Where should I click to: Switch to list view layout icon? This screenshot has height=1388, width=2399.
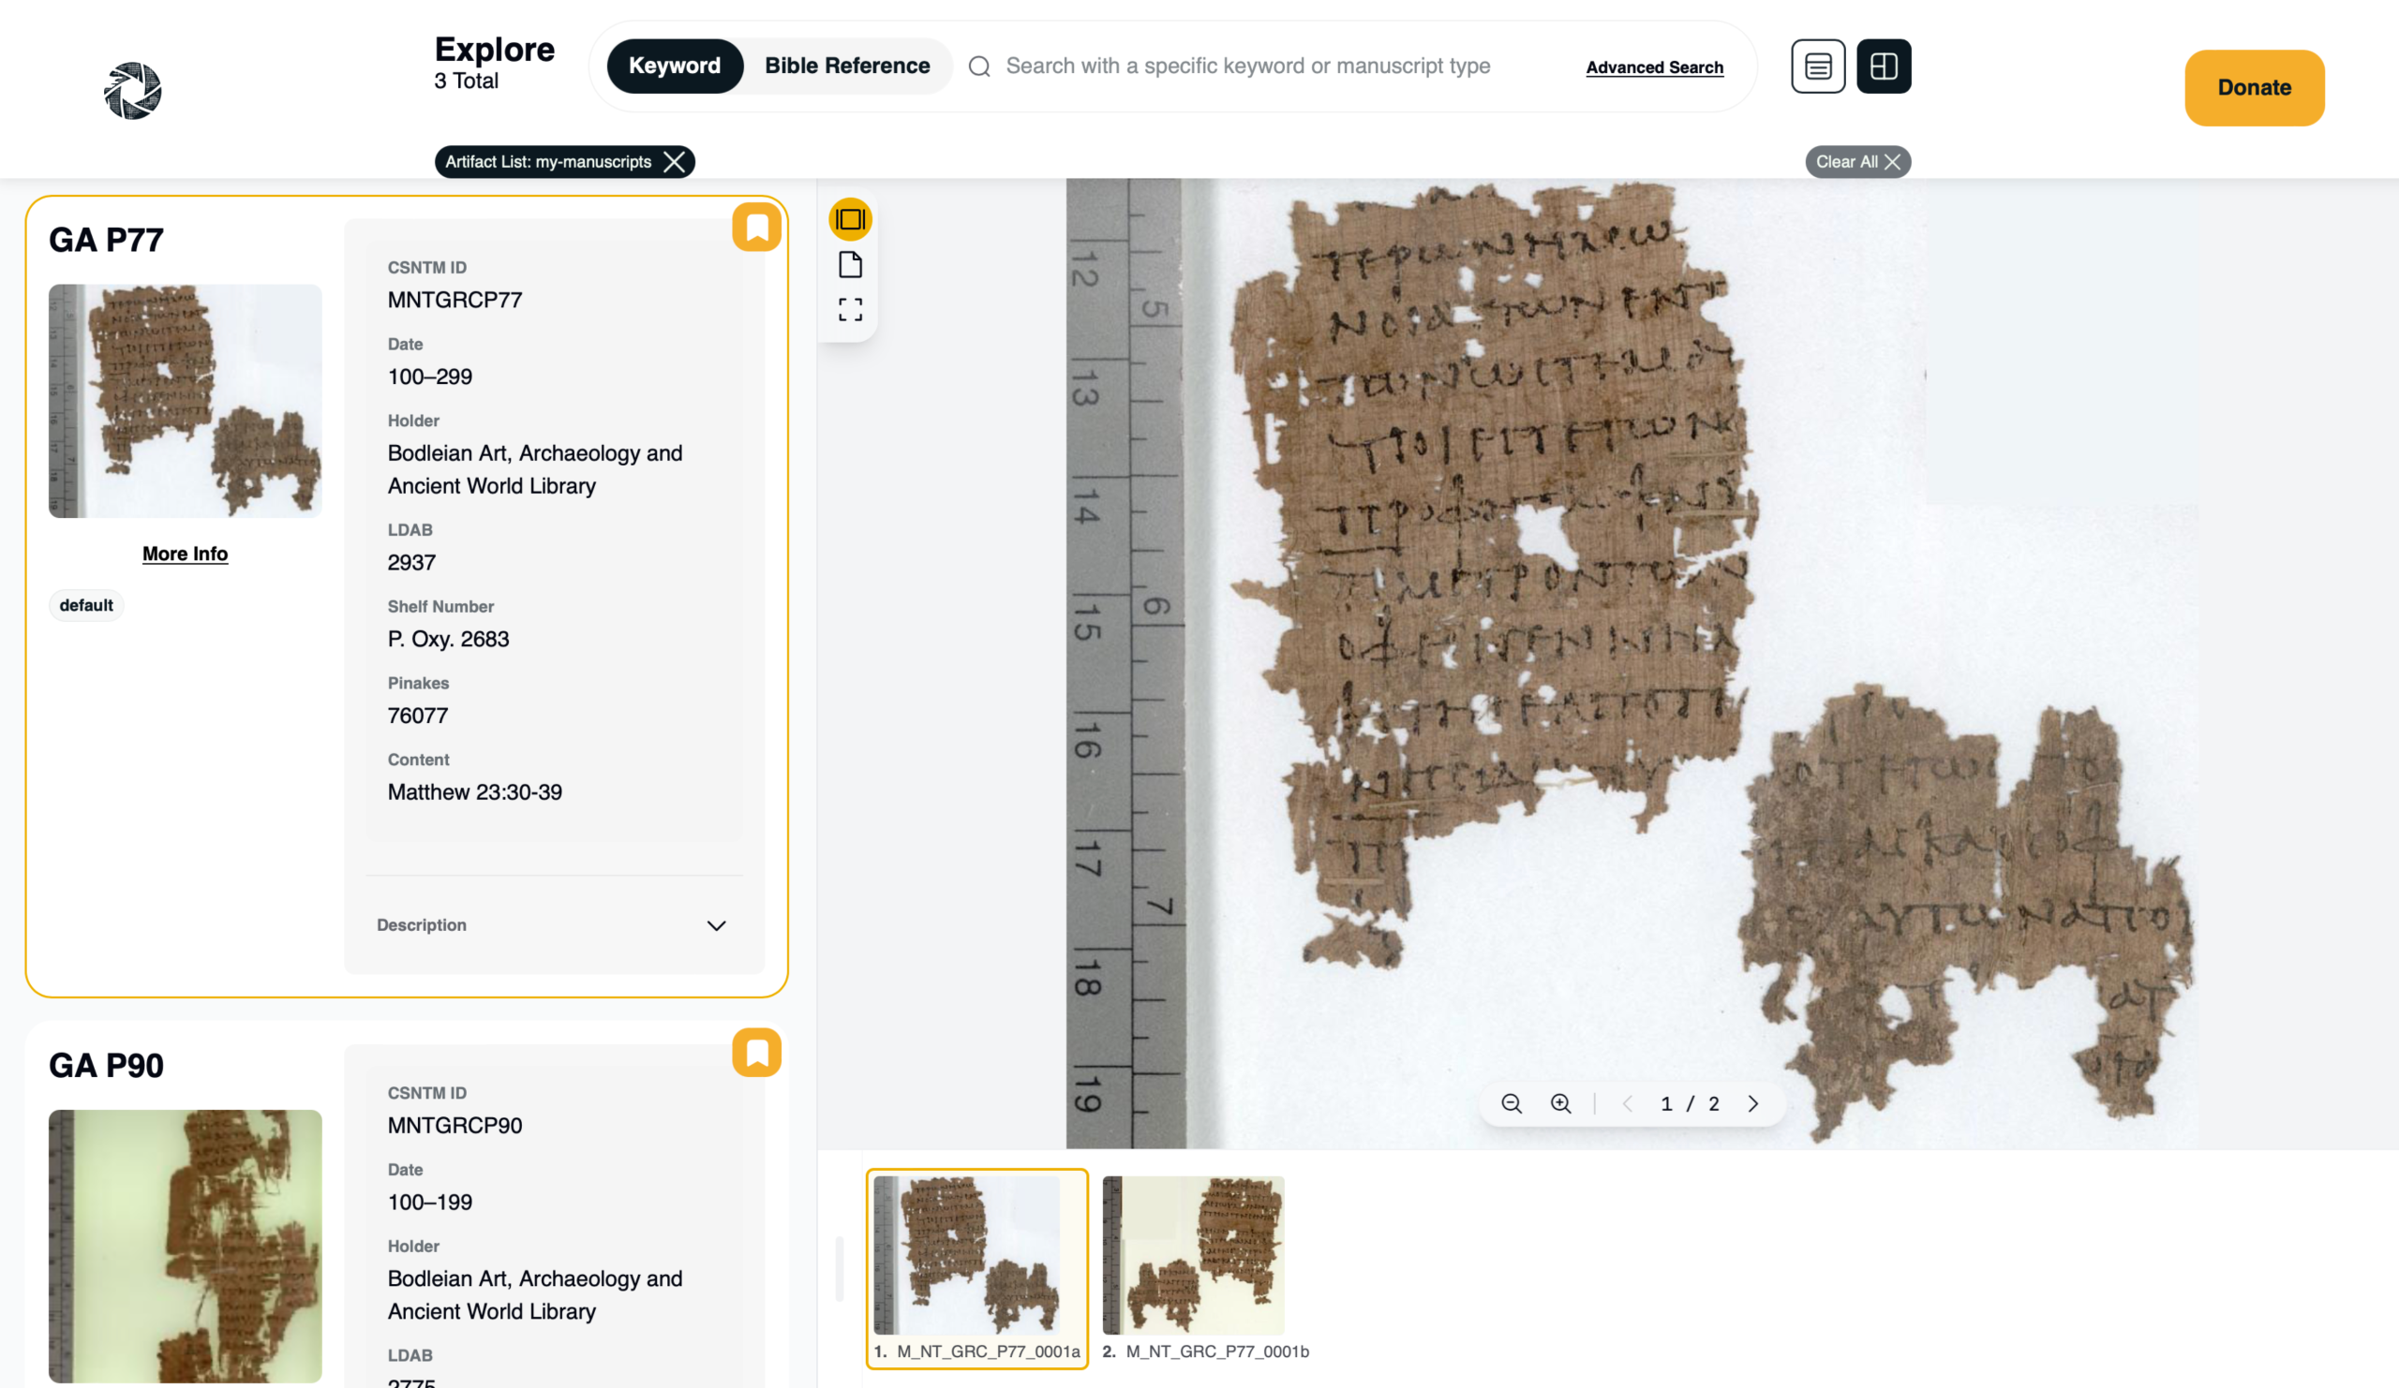[x=1817, y=66]
